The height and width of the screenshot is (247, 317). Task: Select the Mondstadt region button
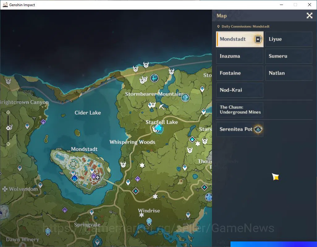coord(240,39)
